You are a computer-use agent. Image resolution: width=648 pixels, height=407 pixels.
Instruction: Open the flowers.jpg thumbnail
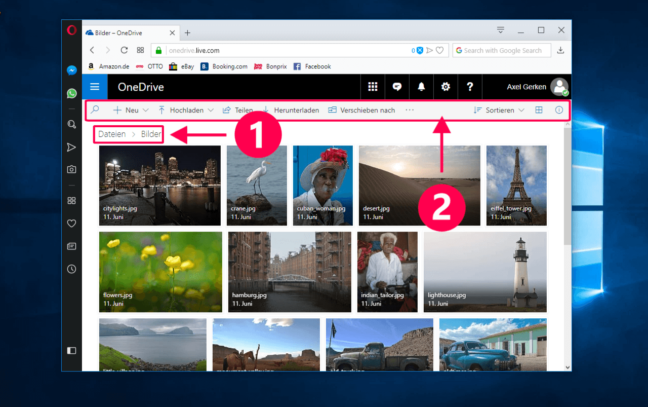click(x=160, y=272)
